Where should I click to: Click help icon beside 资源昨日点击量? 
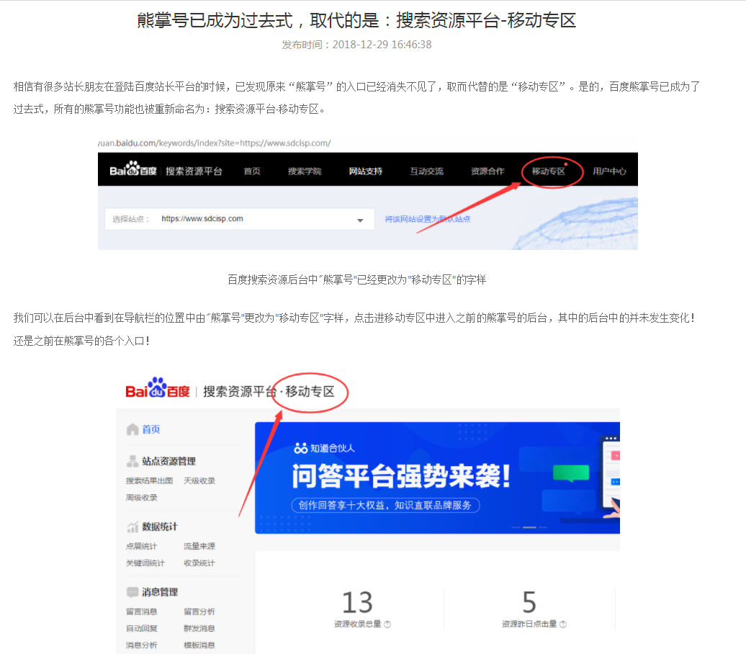[x=563, y=624]
